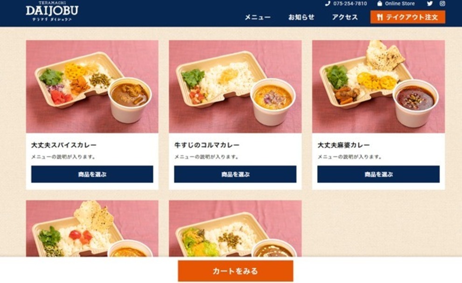This screenshot has height=283, width=462.
Task: Select 商品を選ぶ for 牛すじのコルマカレー
Action: point(235,174)
